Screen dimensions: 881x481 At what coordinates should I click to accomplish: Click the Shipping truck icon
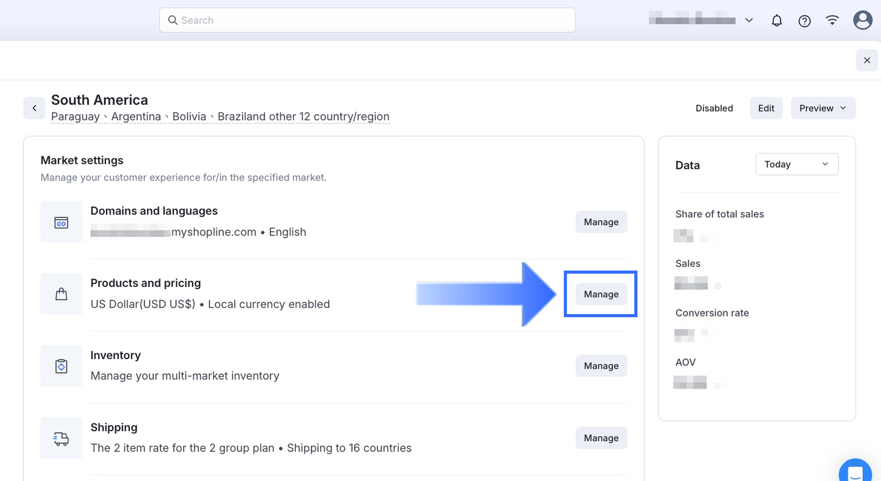(x=61, y=438)
